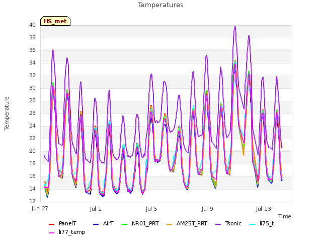
Task: Click the blue AirT legend swatch
Action: 96,224
